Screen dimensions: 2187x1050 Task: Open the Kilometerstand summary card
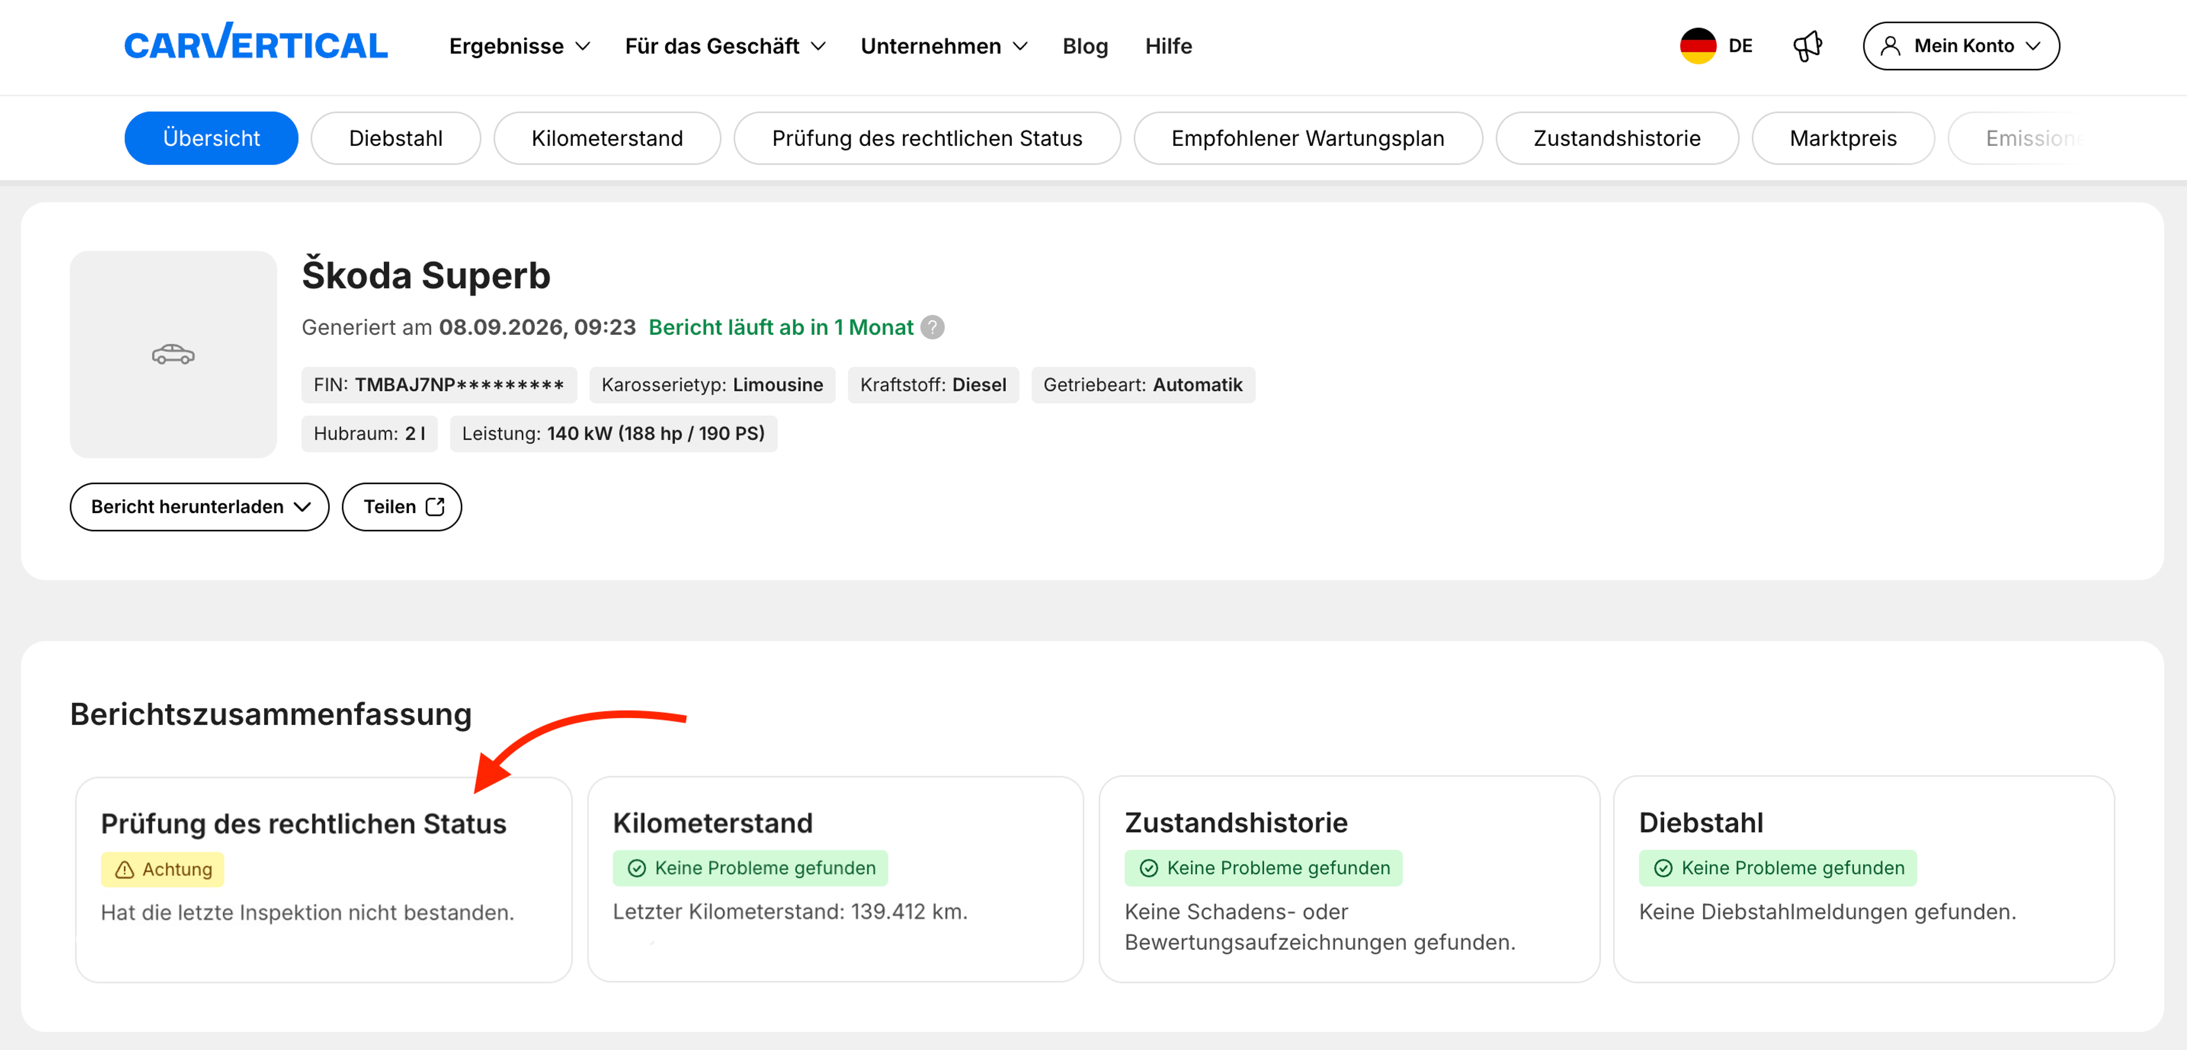coord(836,879)
